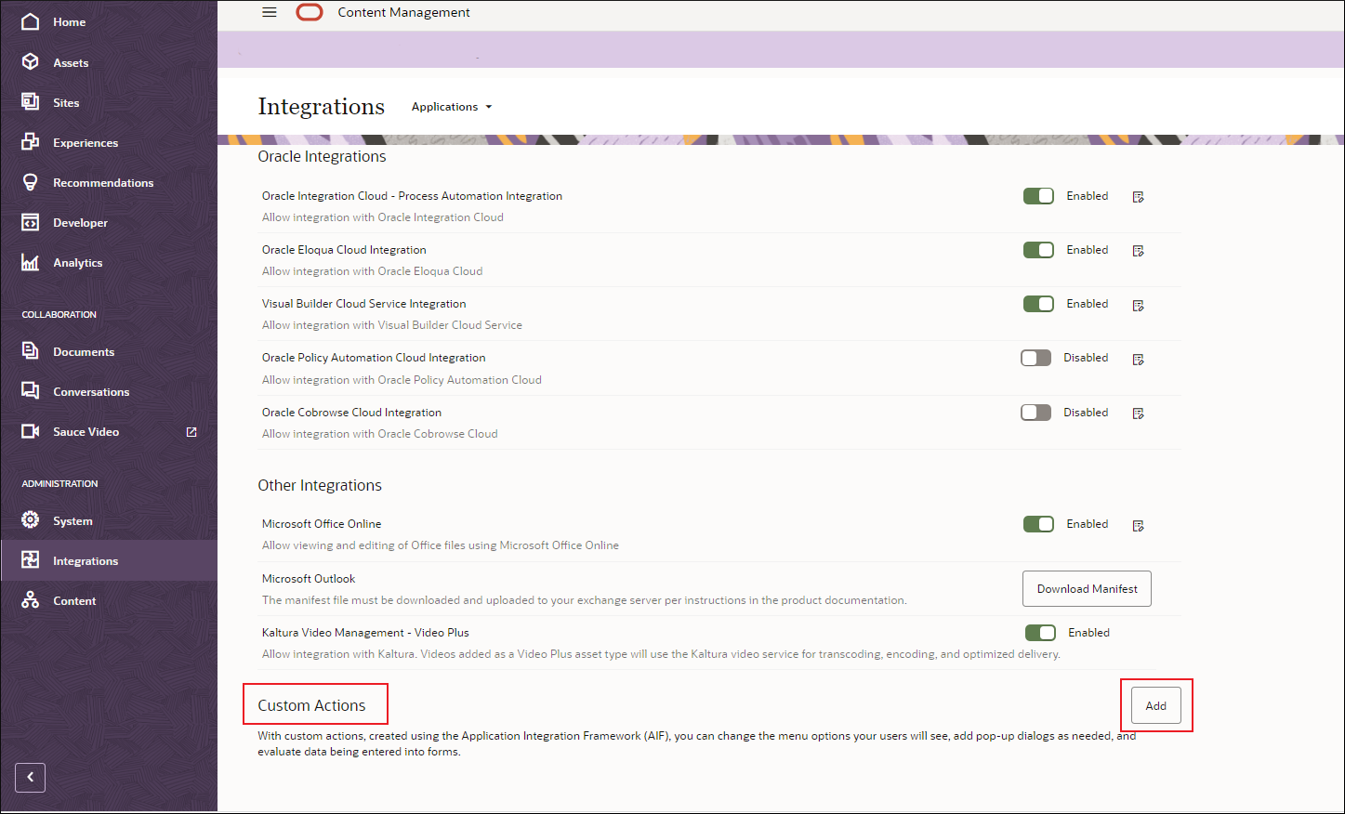Open the Applications dropdown
This screenshot has width=1345, height=814.
pos(452,106)
